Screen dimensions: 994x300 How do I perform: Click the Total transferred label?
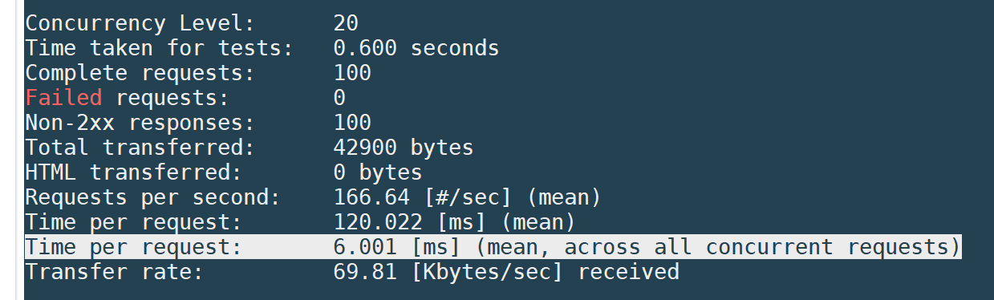click(140, 148)
